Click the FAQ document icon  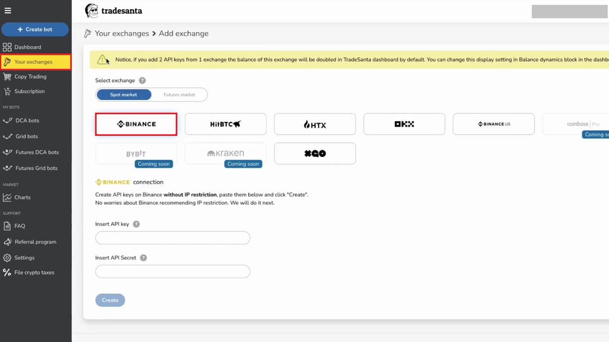click(x=7, y=226)
